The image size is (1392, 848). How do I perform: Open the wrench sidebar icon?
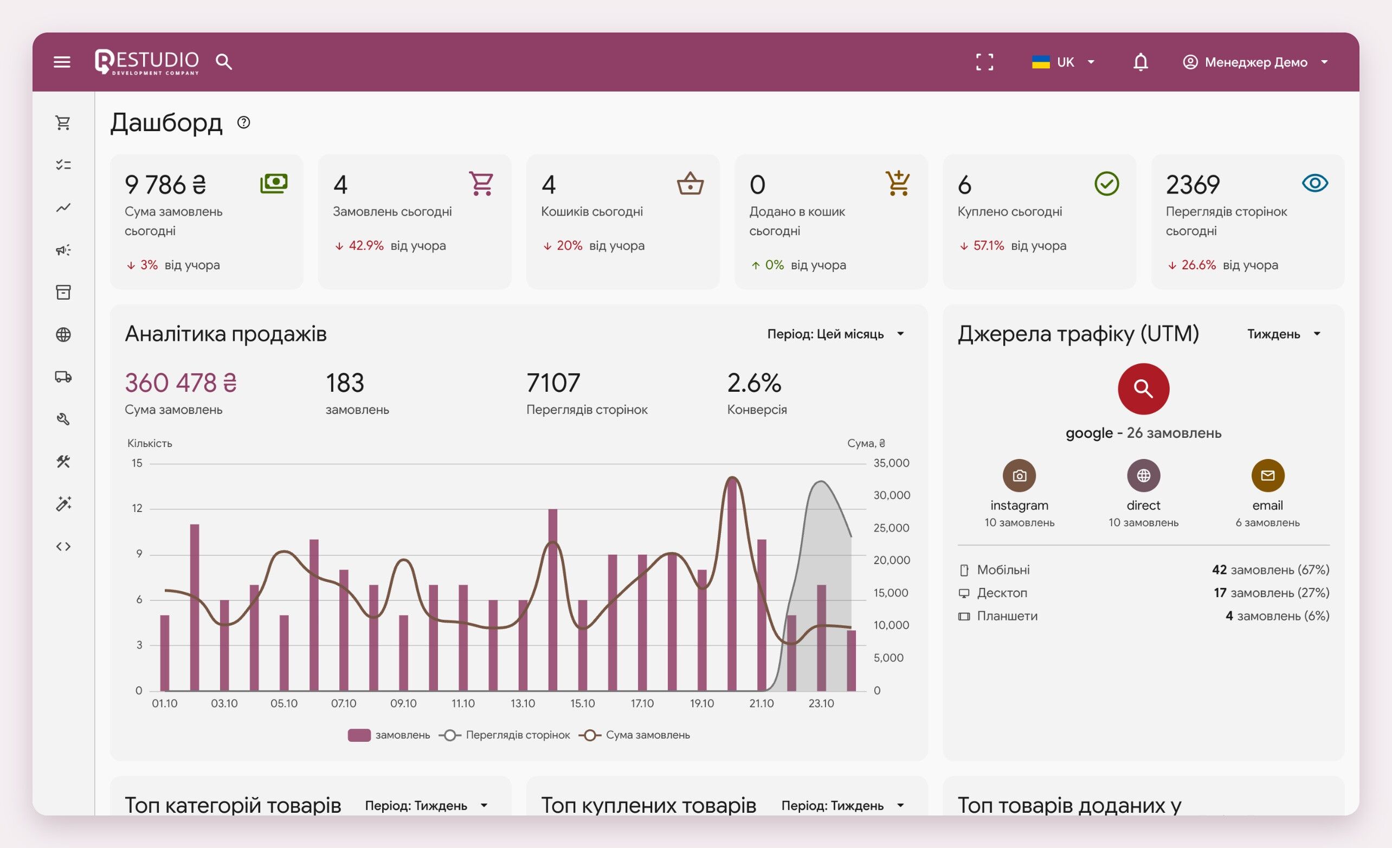click(x=63, y=419)
